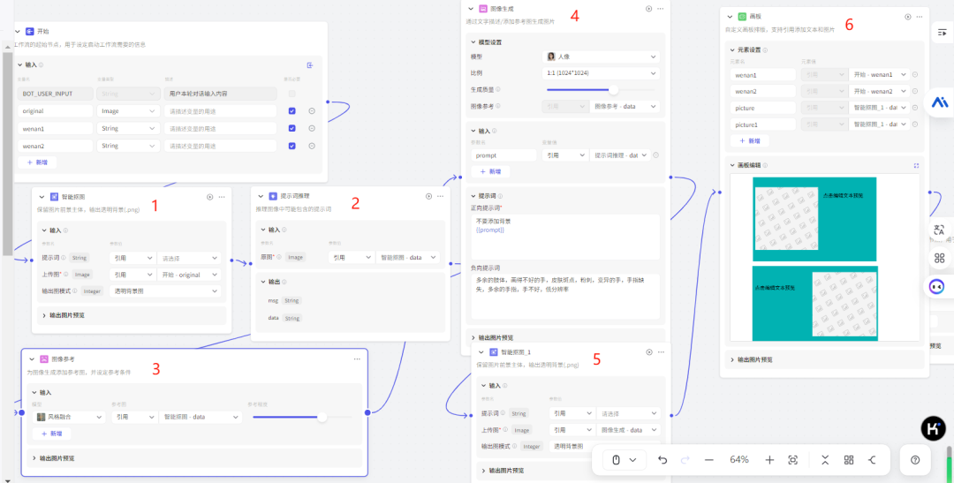Click the 64% zoom level
The width and height of the screenshot is (954, 483).
coord(738,460)
